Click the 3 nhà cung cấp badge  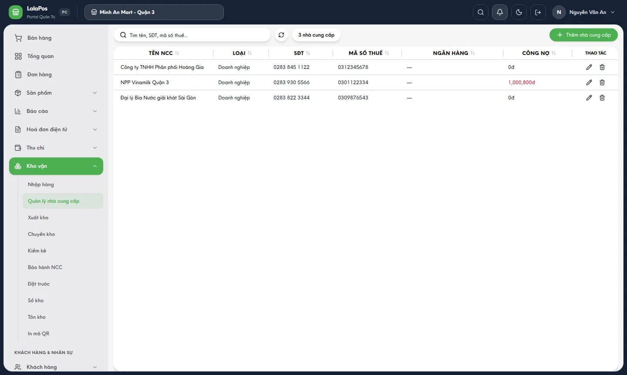point(317,35)
